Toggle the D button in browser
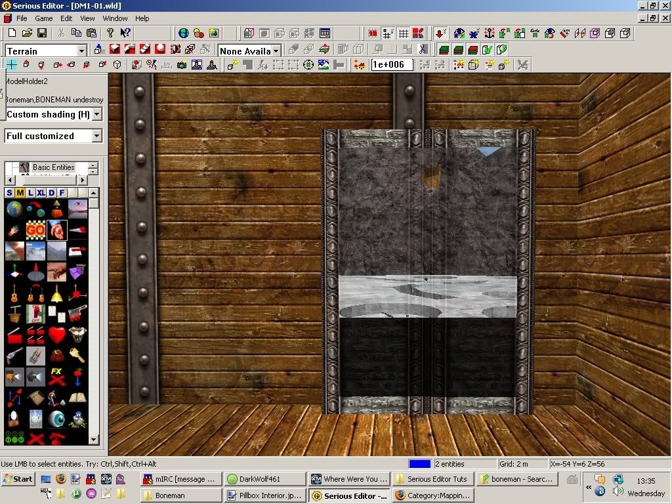This screenshot has height=504, width=672. 51,192
